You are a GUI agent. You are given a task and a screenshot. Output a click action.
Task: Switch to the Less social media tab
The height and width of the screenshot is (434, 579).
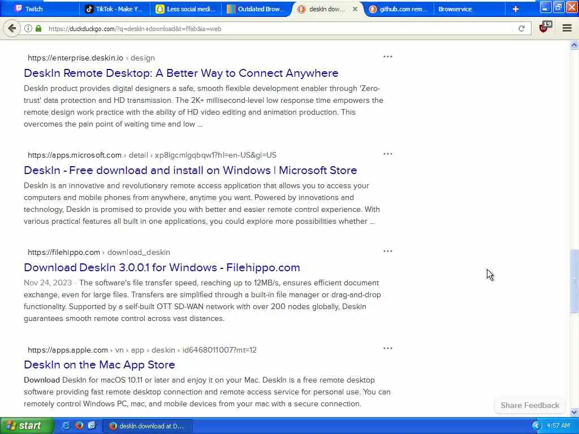[x=185, y=9]
